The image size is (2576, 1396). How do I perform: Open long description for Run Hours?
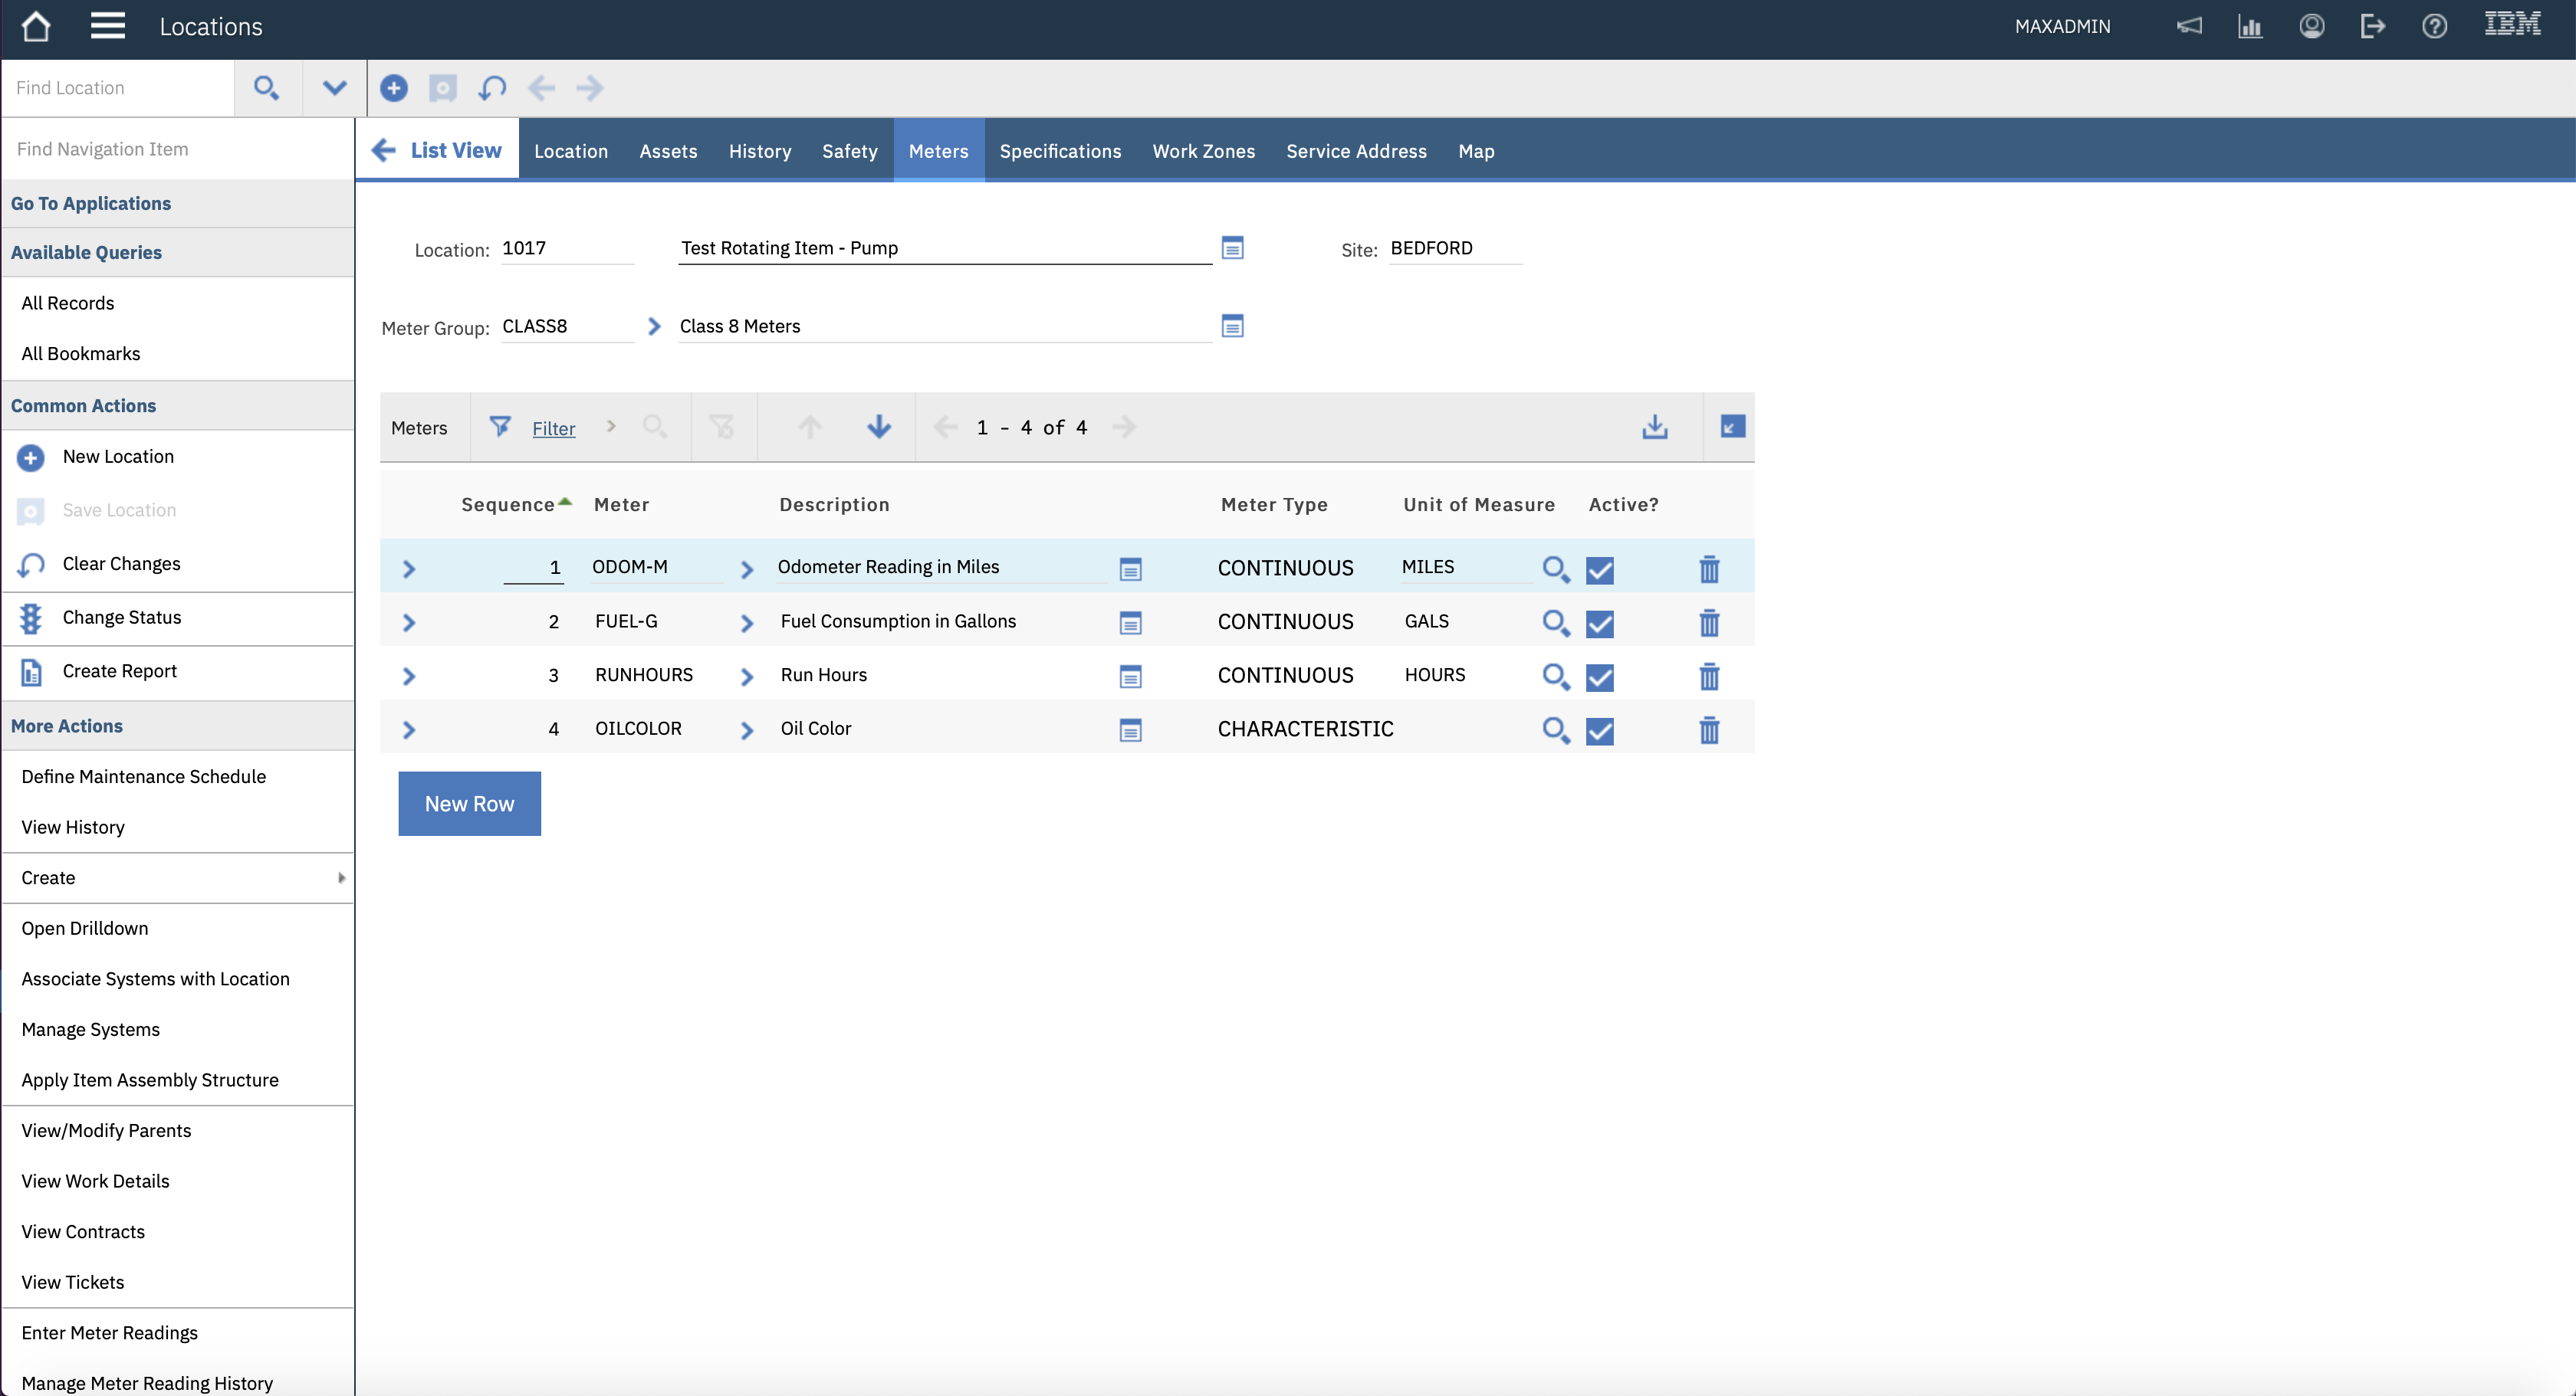(1130, 677)
